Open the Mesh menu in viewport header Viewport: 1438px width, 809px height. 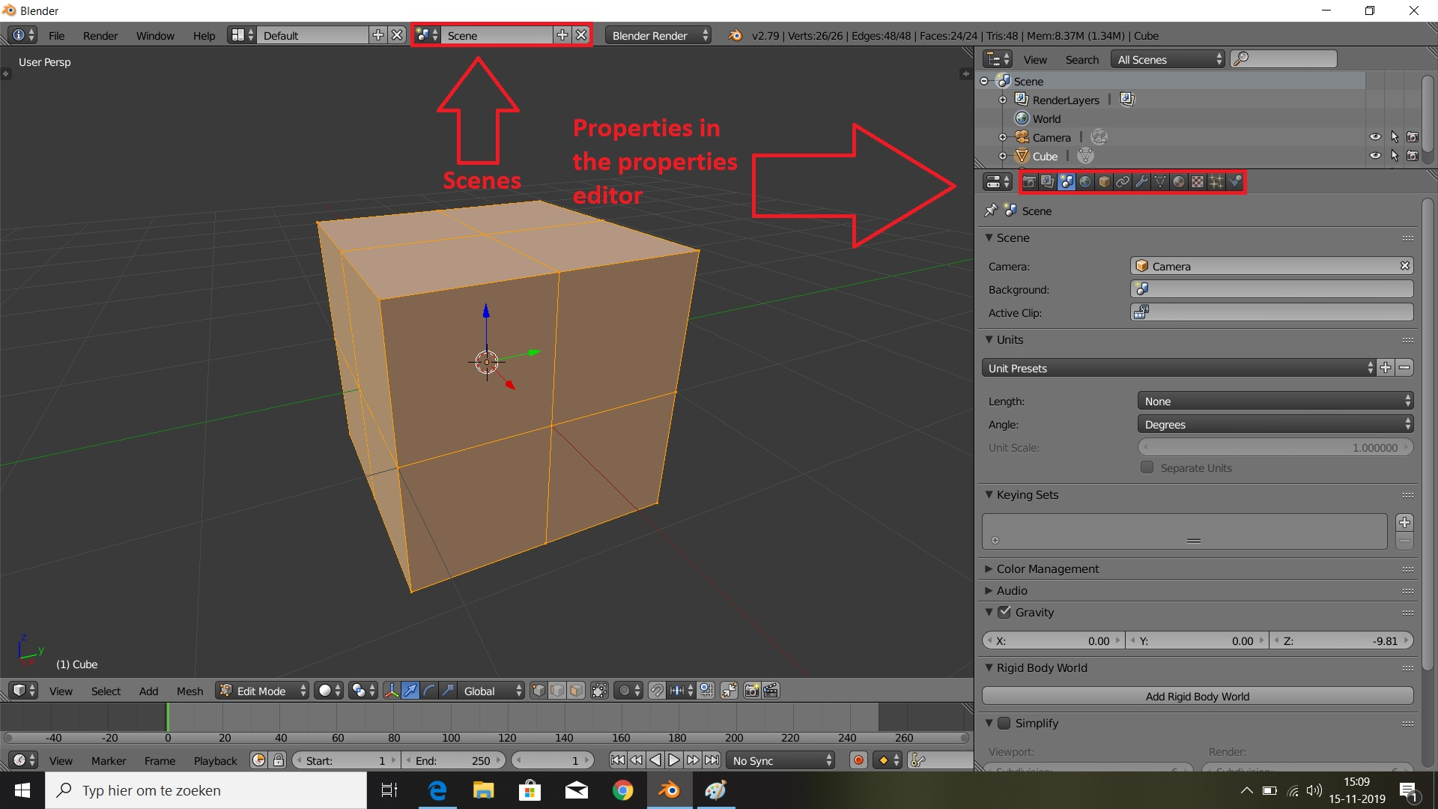(189, 691)
